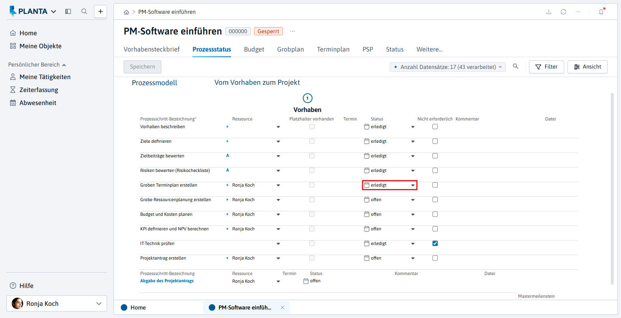Switch to the Budget tab
The image size is (621, 318).
tap(254, 49)
